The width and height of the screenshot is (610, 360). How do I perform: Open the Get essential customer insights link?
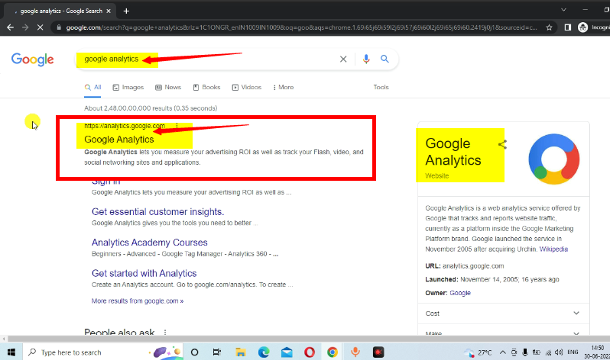point(157,211)
